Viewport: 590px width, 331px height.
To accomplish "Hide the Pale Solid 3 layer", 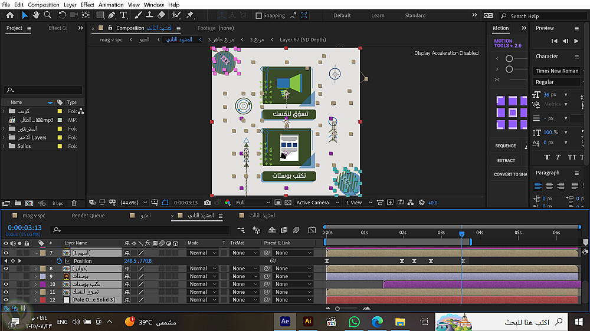I will [6, 300].
